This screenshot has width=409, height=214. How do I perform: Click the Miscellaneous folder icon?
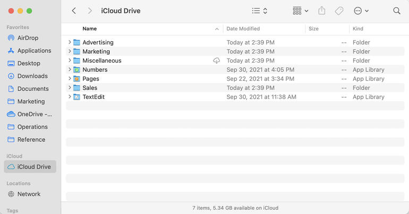tap(76, 61)
